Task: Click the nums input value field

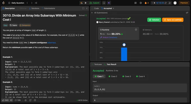Action: [140, 88]
